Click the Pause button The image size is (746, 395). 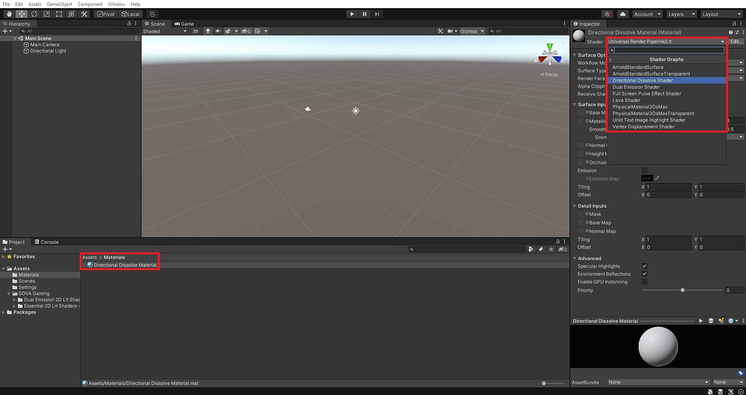364,14
